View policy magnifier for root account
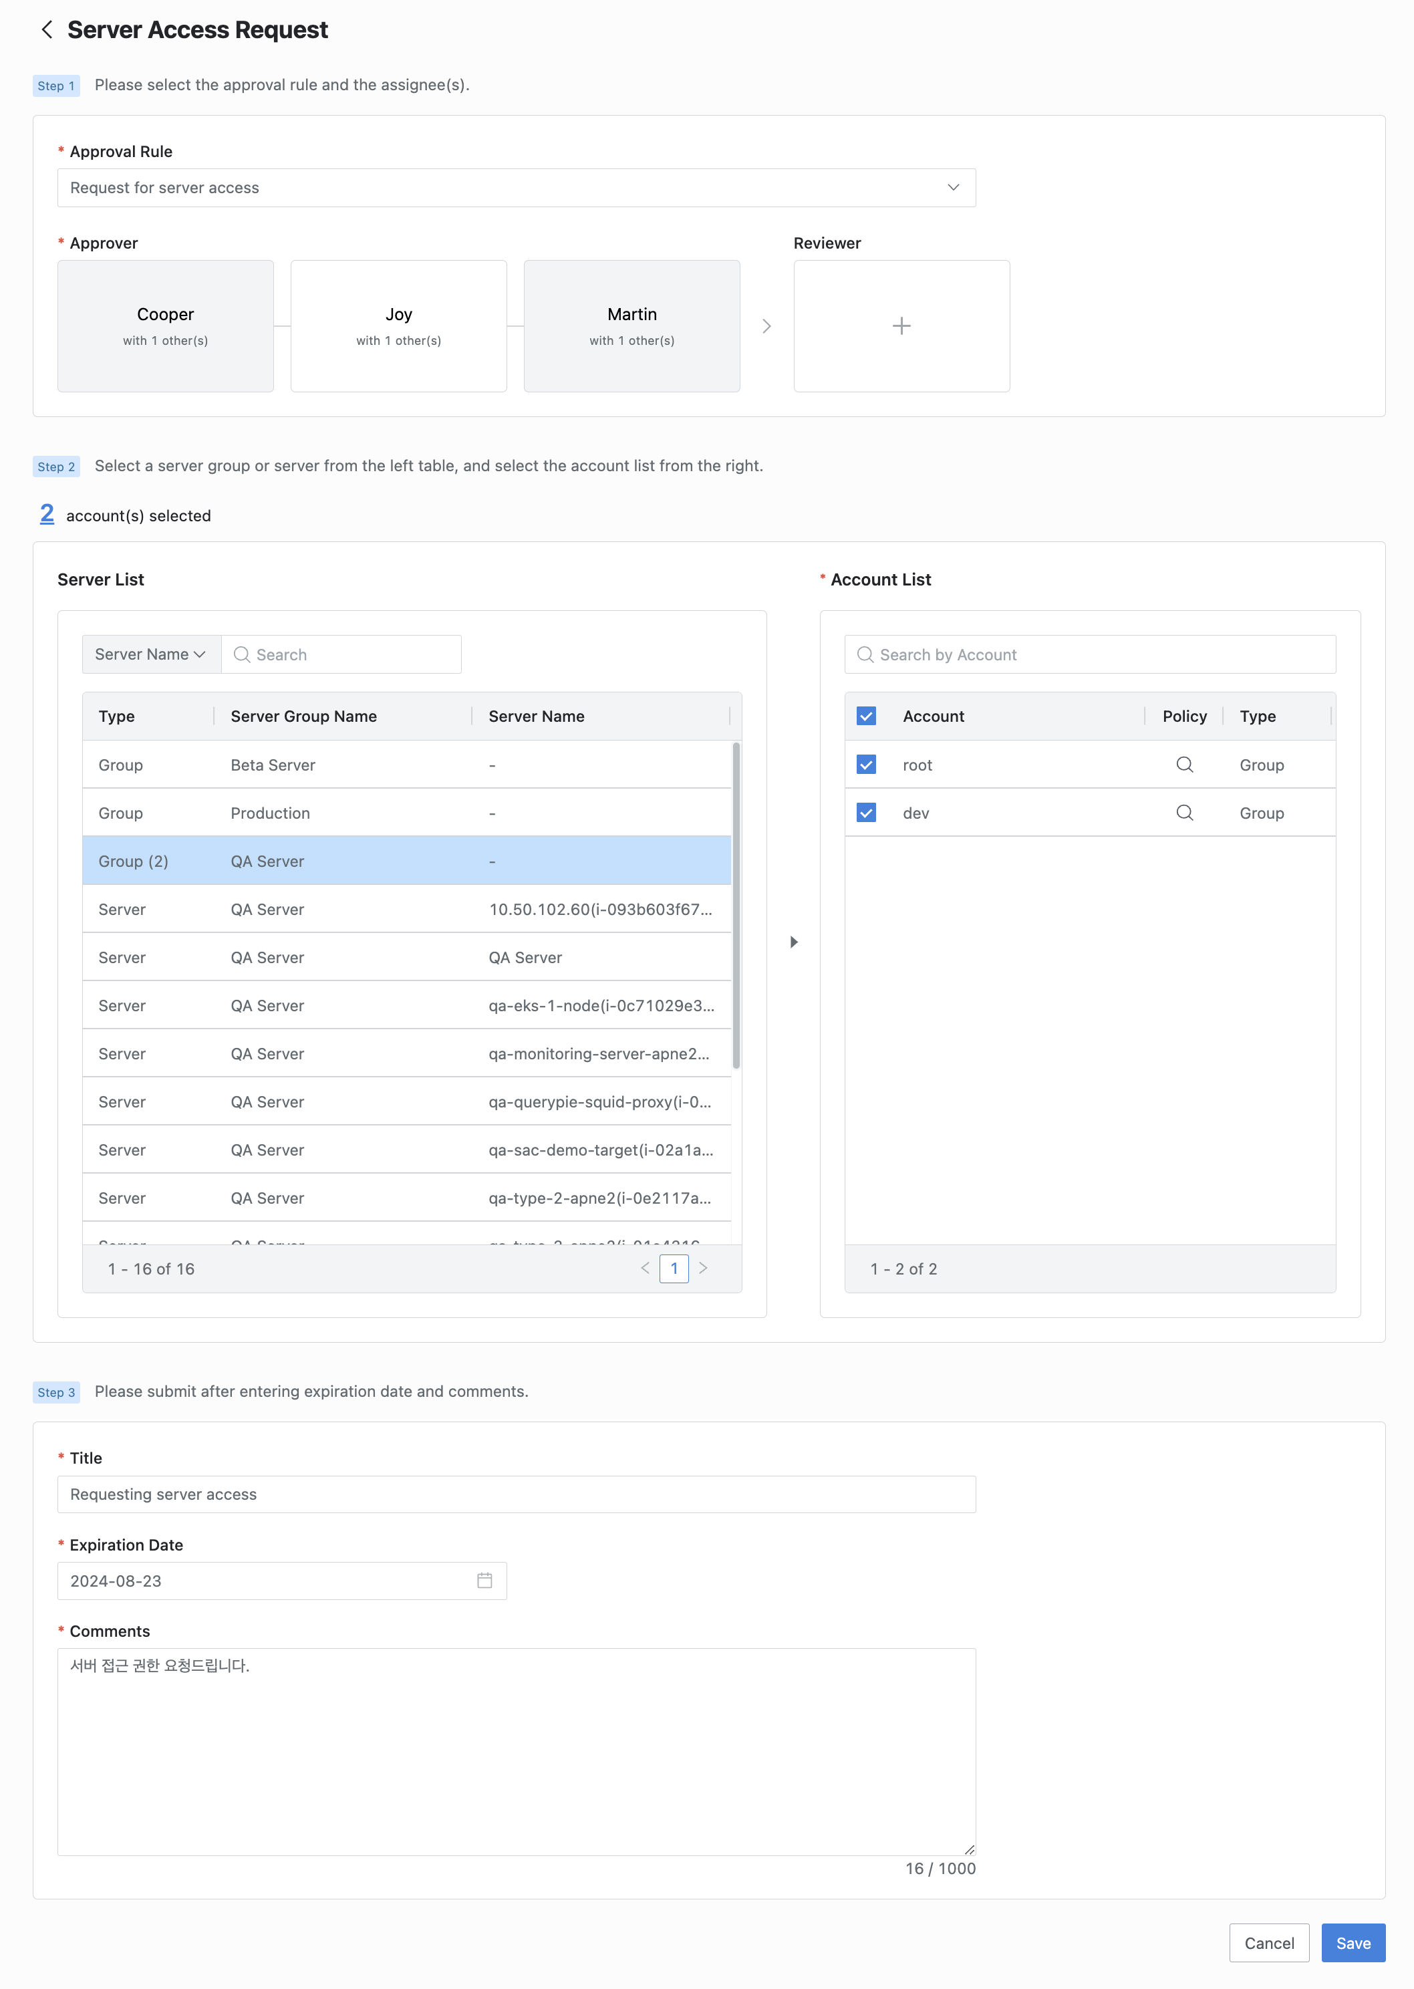This screenshot has height=1989, width=1414. click(1184, 765)
